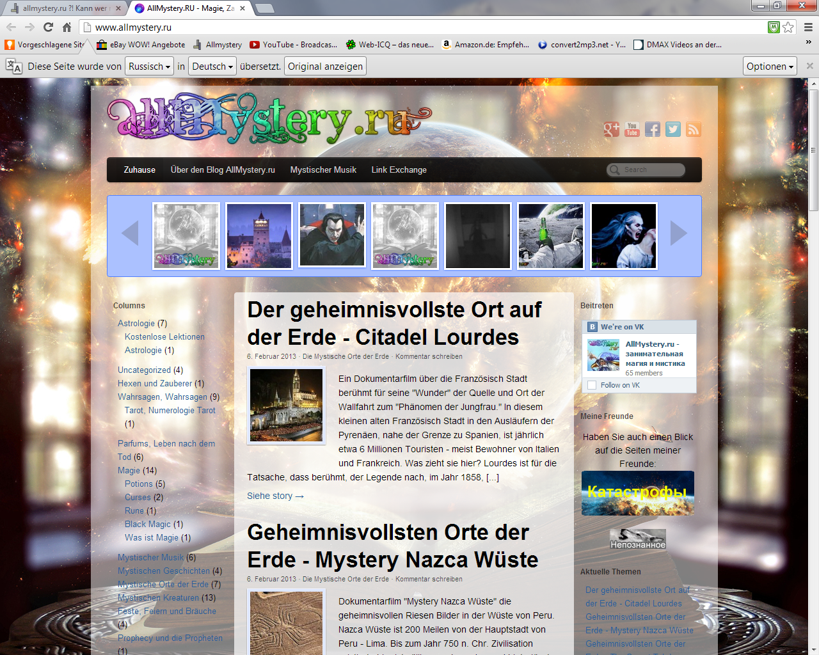Open Link Exchange menu item
Image resolution: width=819 pixels, height=655 pixels.
point(399,170)
